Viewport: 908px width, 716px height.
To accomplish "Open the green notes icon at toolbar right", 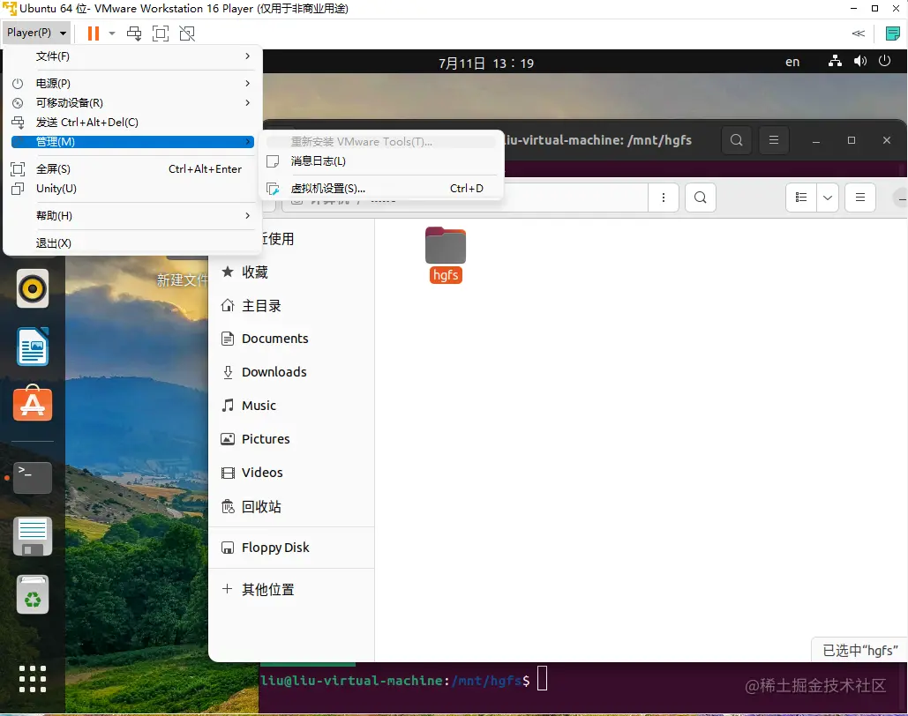I will (893, 34).
